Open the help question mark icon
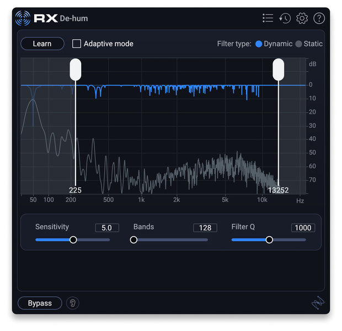The width and height of the screenshot is (342, 331). [319, 18]
